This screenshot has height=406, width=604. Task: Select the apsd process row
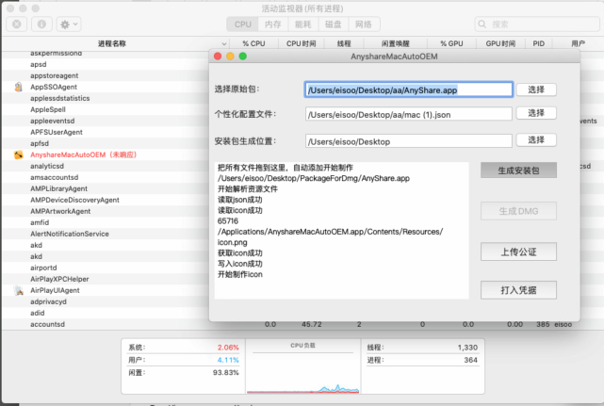pos(106,64)
